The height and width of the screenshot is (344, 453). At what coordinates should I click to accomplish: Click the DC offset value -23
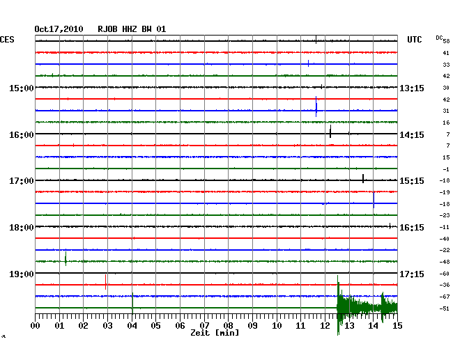pos(445,215)
